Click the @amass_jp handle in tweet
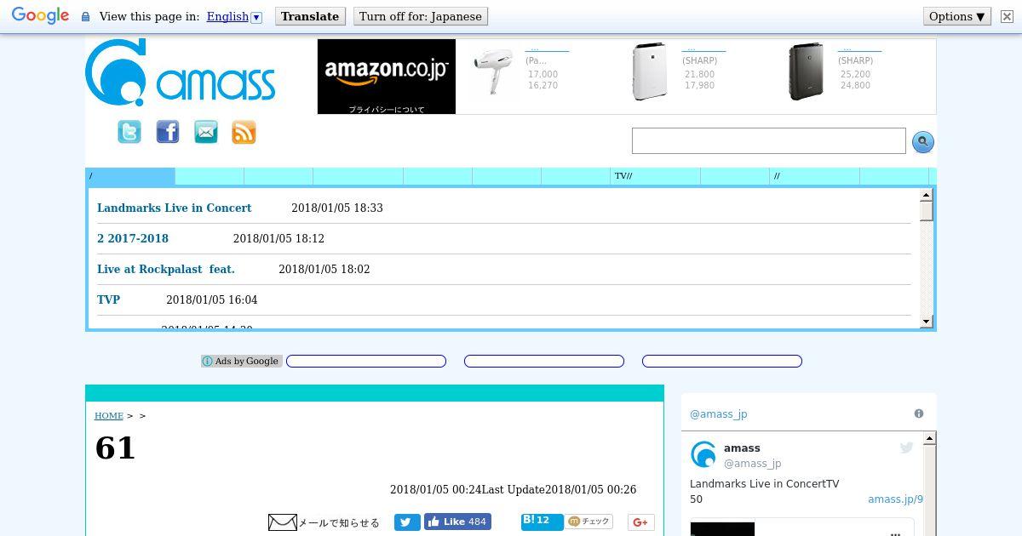 (752, 464)
